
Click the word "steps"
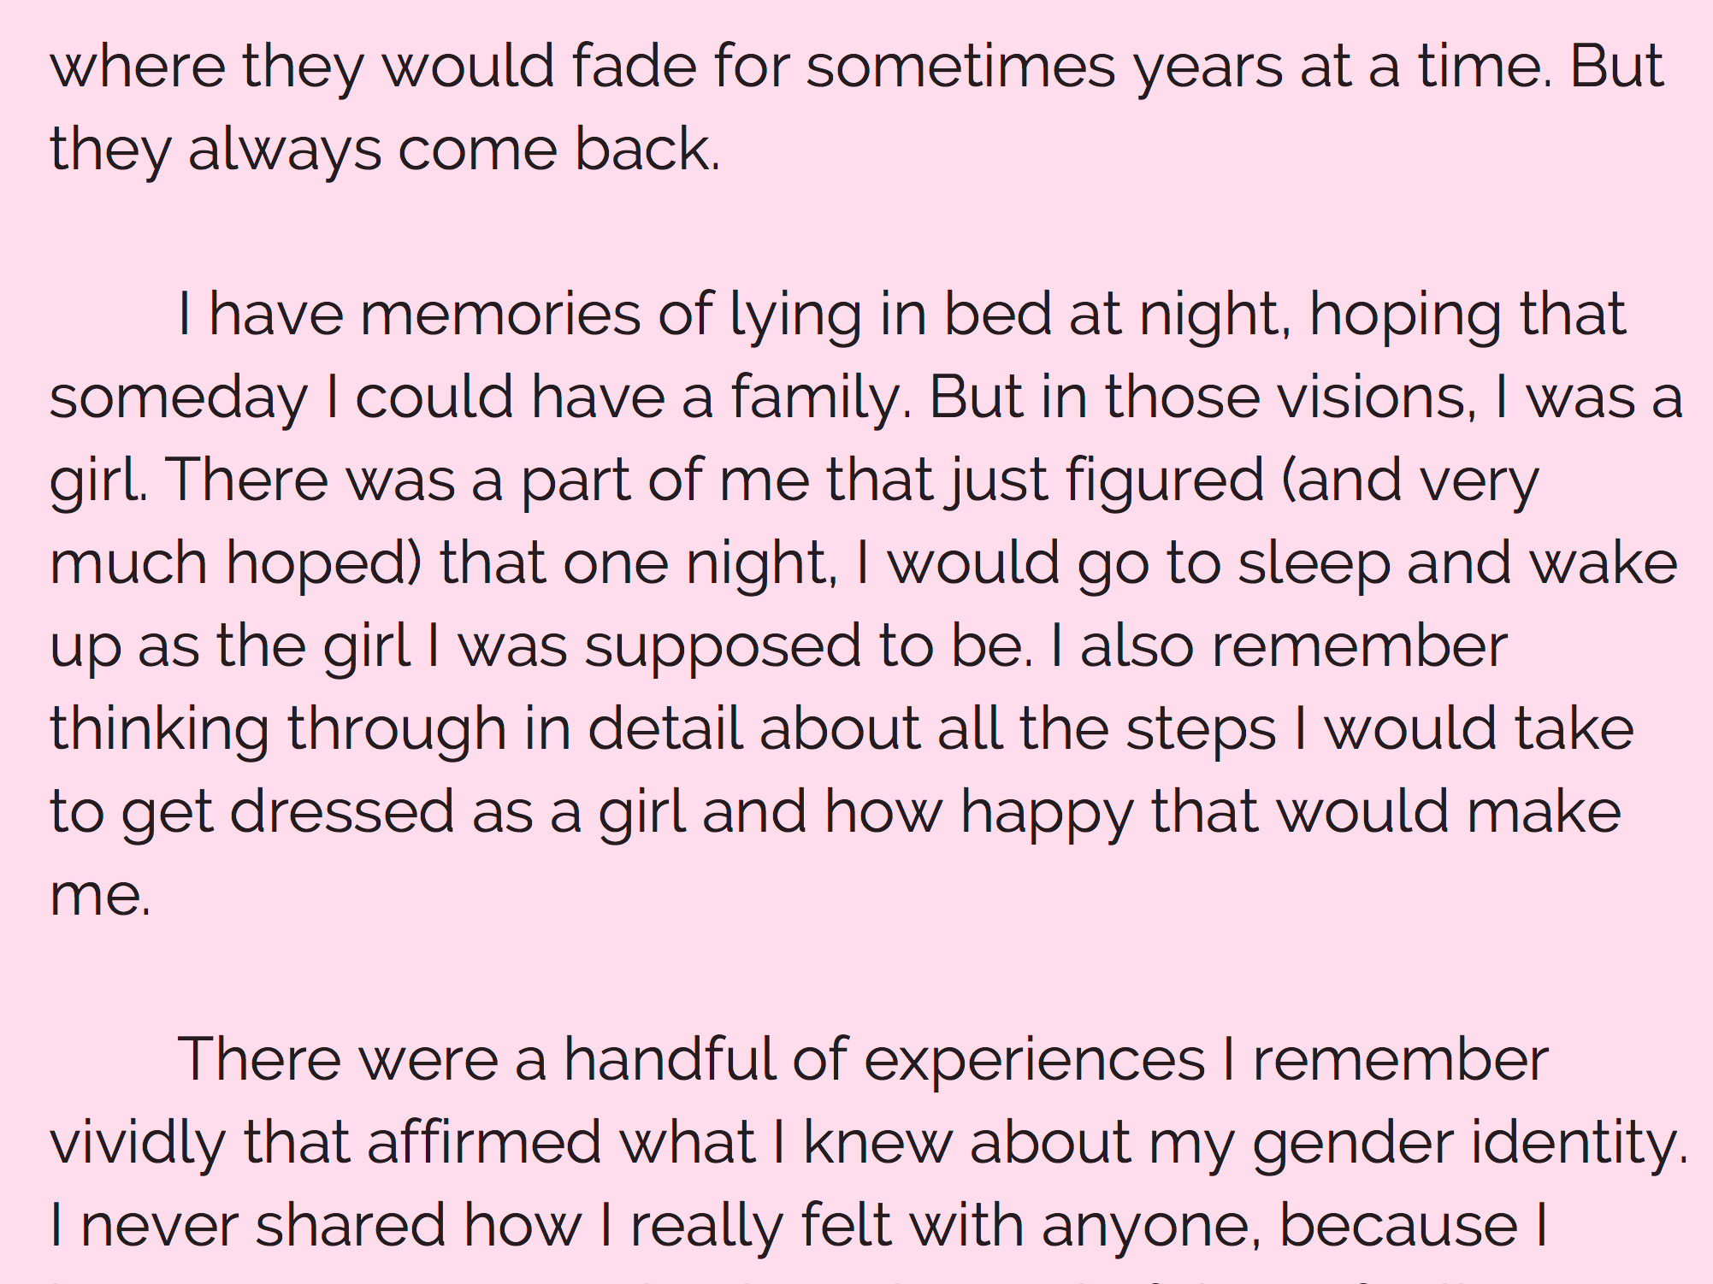pos(1200,730)
